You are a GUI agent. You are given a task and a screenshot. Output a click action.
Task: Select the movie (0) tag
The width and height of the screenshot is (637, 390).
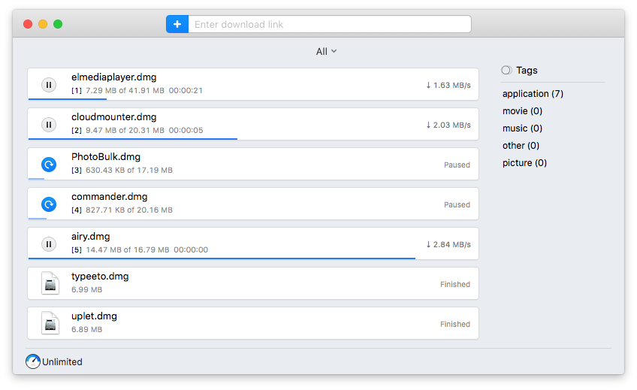(x=522, y=111)
